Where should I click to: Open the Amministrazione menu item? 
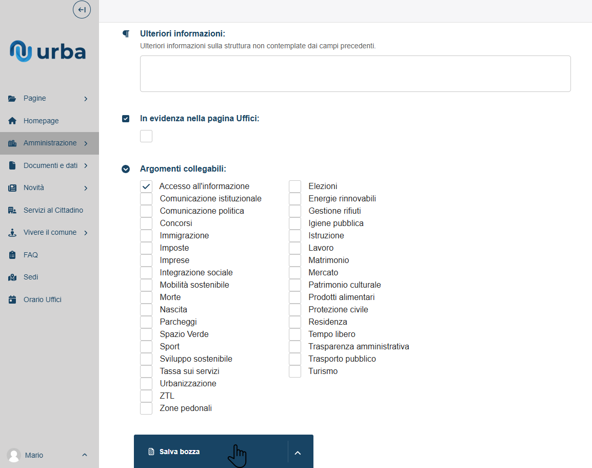50,143
